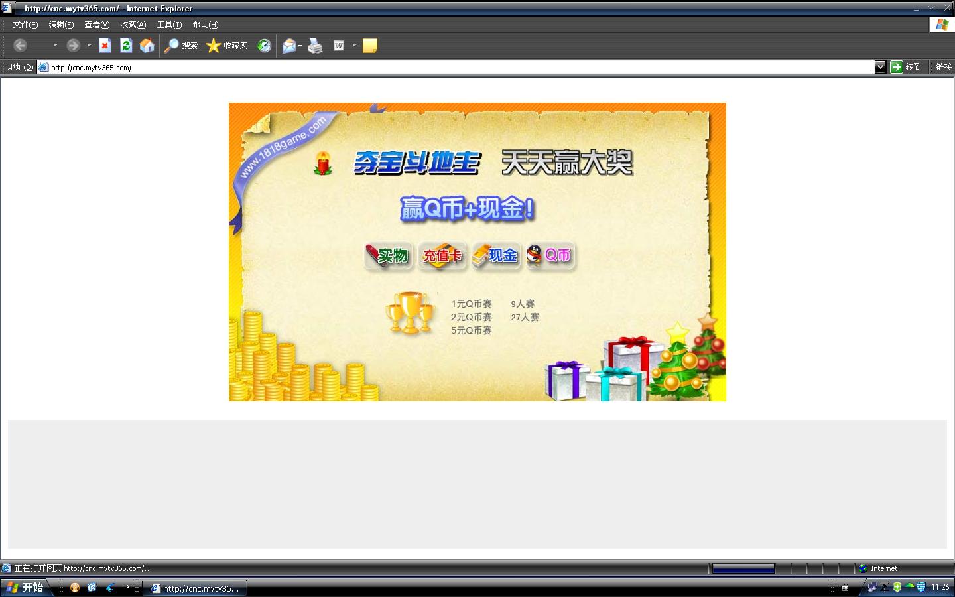Open the 帮助(H) menu
955x597 pixels.
coord(205,25)
